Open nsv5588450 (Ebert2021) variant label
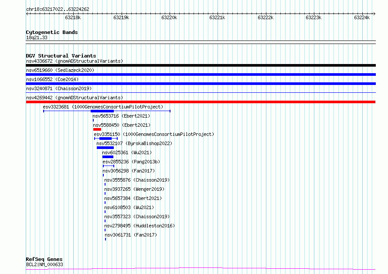Screen dimensions: 388x274 tap(122, 125)
